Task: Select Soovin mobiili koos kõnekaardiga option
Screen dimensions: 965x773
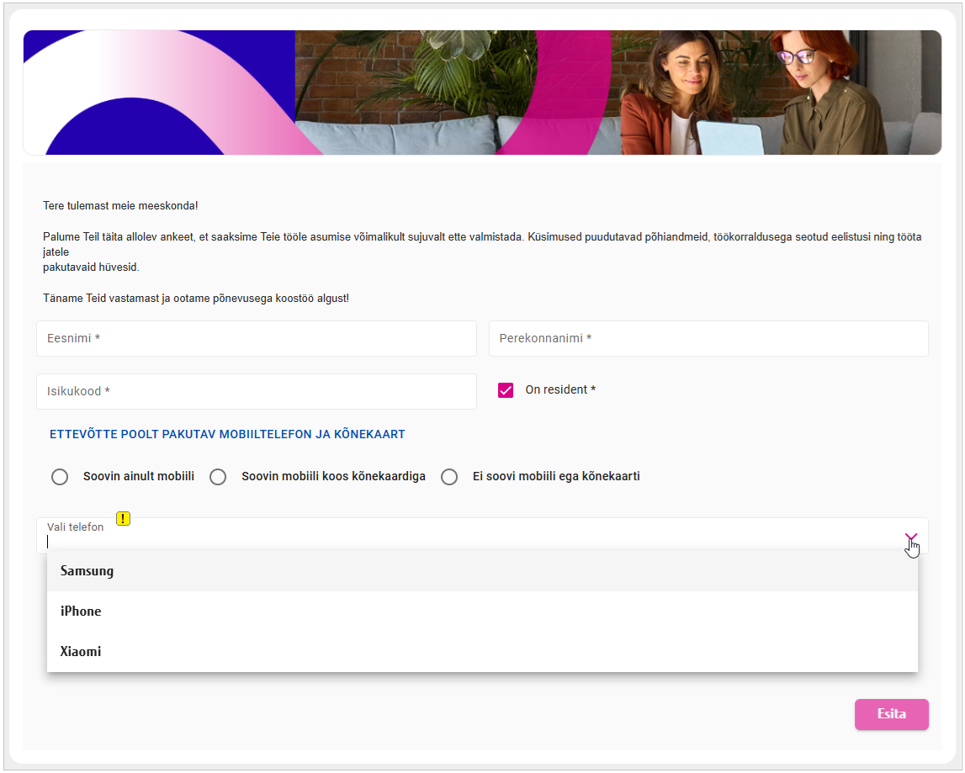Action: 218,477
